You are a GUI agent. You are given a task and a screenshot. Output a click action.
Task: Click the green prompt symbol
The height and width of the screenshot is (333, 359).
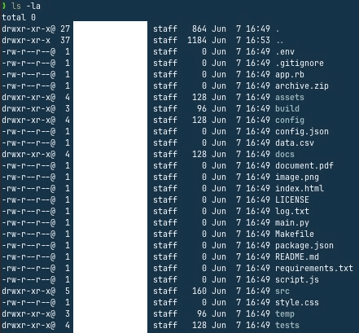pos(4,6)
